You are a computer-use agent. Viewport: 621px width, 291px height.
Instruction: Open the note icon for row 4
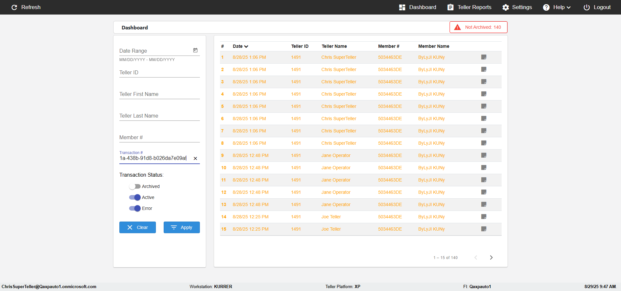(484, 94)
